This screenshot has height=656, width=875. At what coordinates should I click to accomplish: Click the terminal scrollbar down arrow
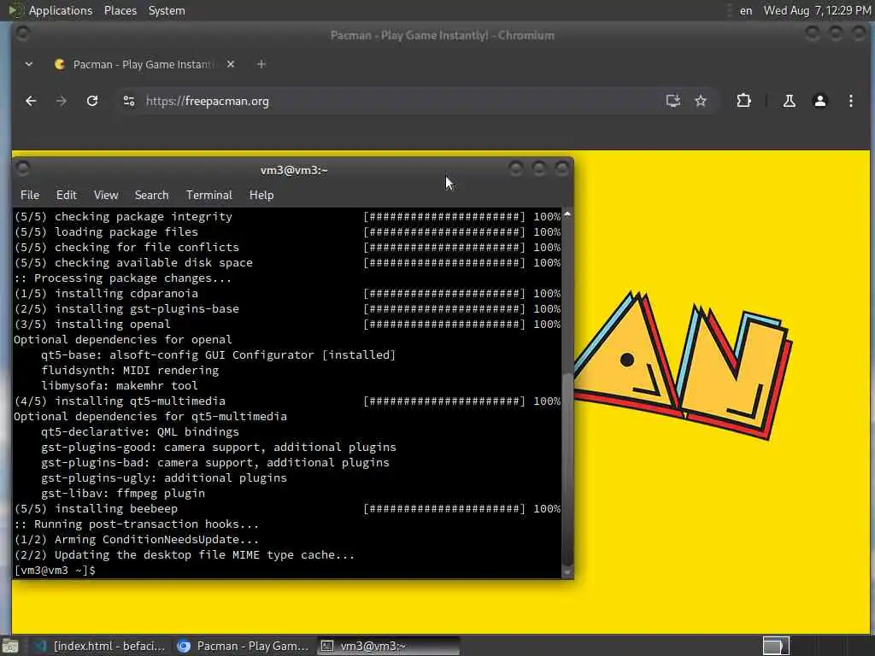pos(567,572)
